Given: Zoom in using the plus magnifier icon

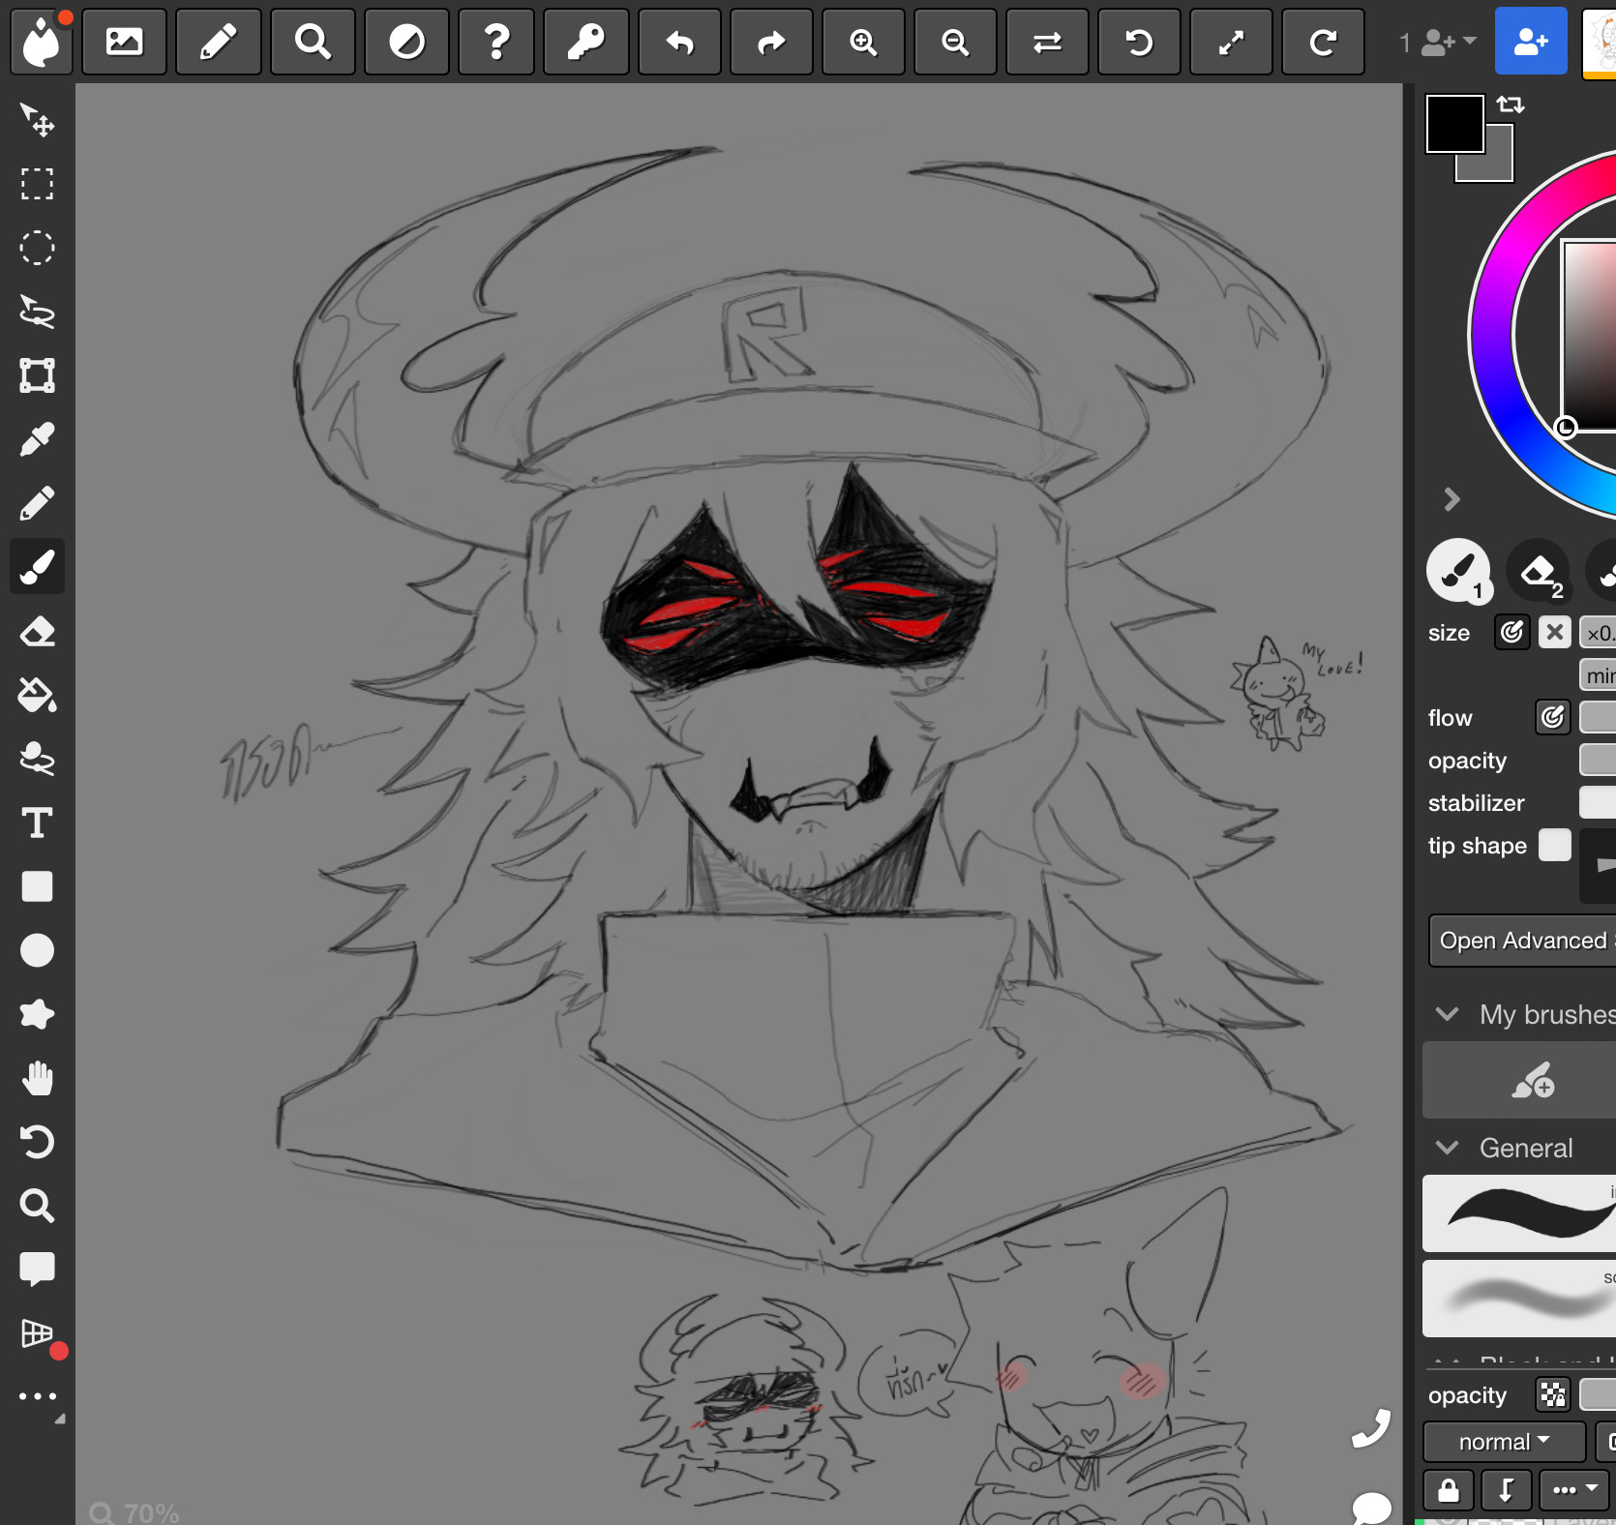Looking at the screenshot, I should (x=863, y=42).
